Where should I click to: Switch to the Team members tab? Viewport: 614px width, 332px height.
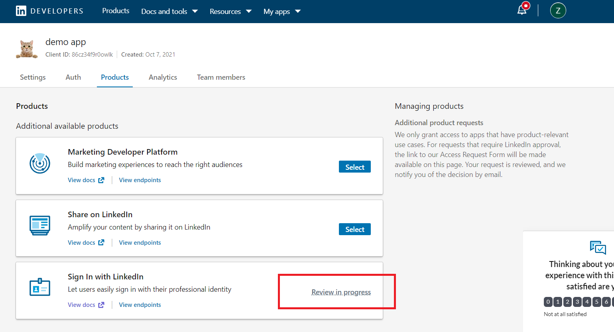click(221, 77)
